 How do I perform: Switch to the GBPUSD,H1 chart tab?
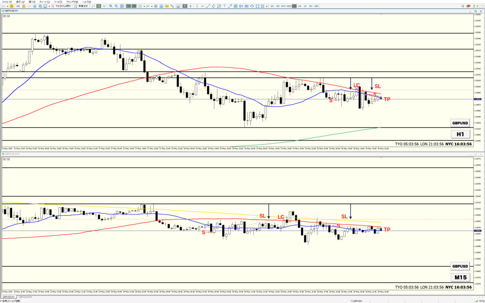click(8, 297)
